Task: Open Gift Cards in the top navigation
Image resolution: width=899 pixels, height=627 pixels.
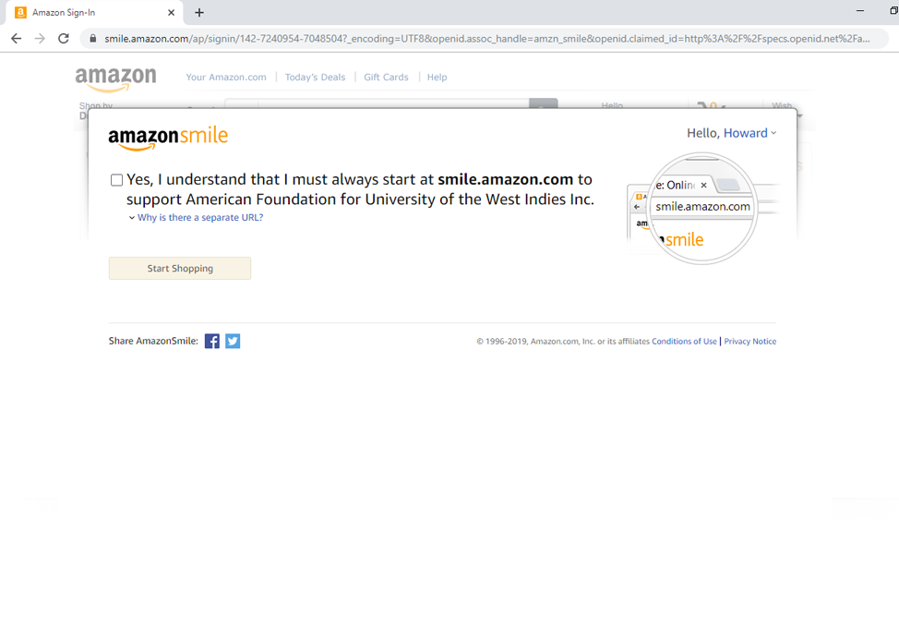Action: click(386, 78)
